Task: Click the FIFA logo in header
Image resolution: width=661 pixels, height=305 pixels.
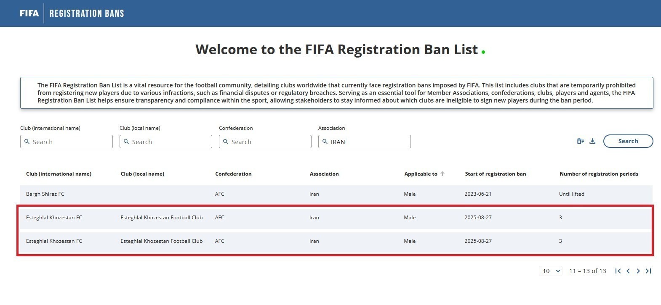Action: pyautogui.click(x=29, y=13)
